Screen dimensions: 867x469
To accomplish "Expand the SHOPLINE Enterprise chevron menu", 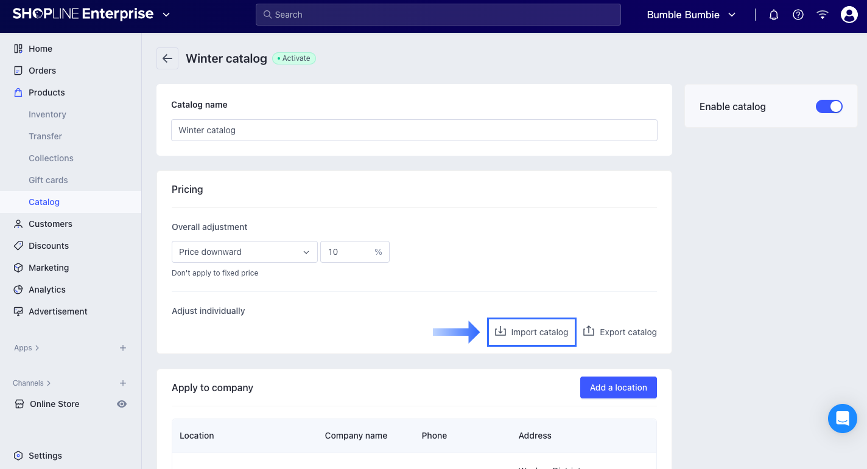I will point(166,15).
